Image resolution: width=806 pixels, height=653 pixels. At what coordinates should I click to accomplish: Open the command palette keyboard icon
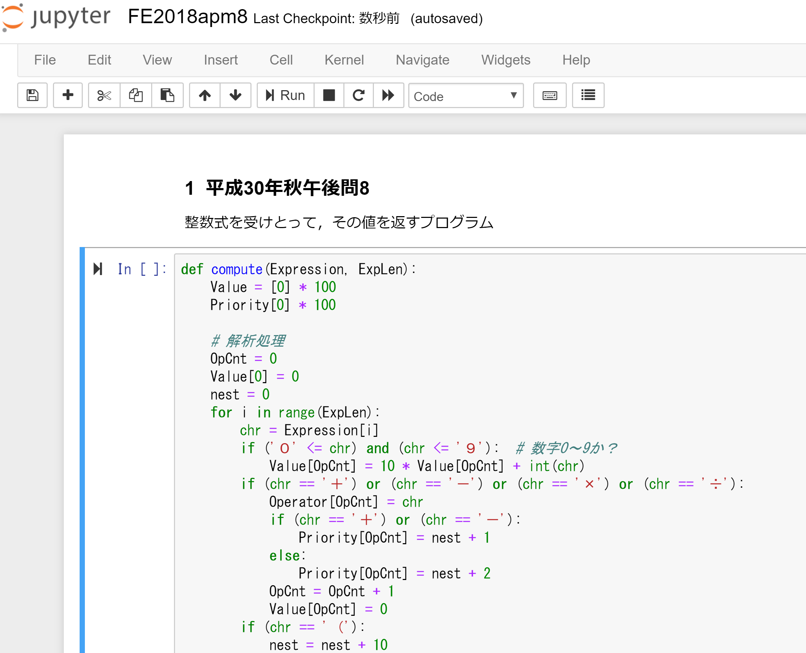550,95
